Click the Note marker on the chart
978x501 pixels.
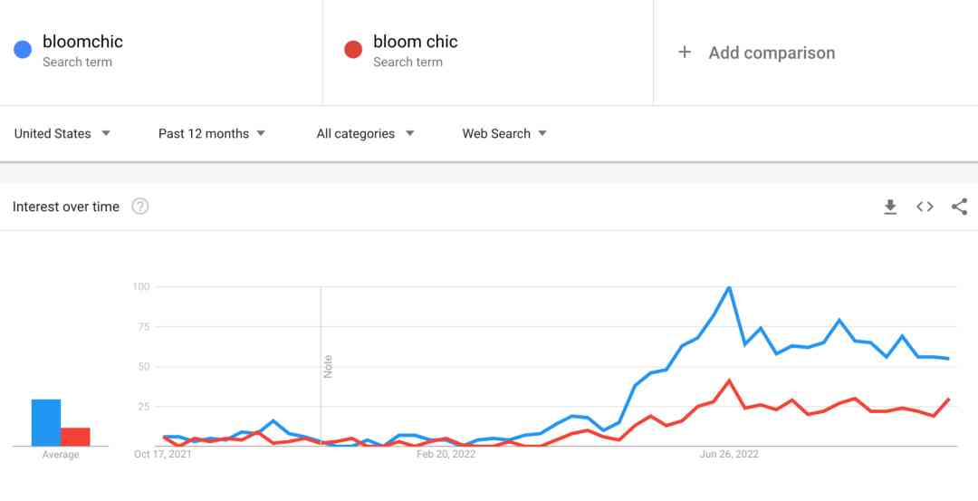pos(328,366)
